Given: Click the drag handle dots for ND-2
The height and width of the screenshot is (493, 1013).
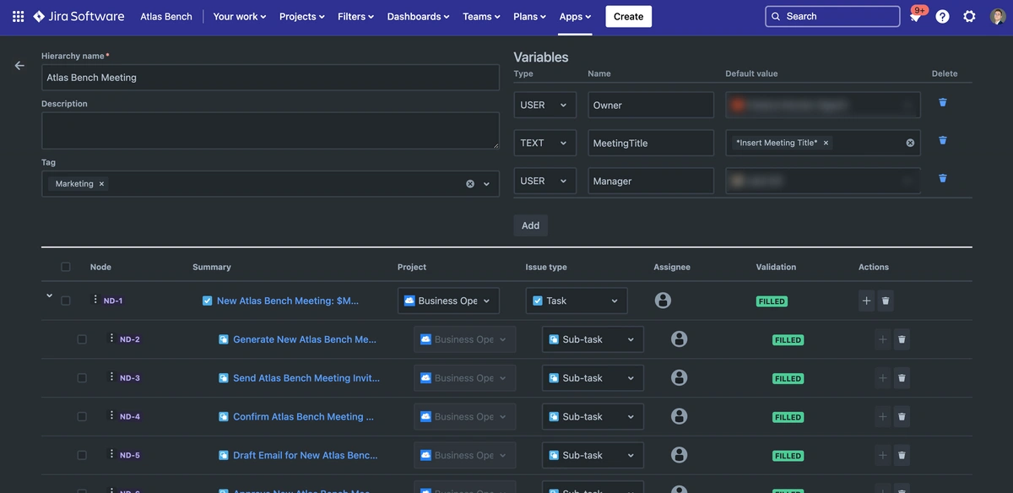Looking at the screenshot, I should tap(111, 339).
